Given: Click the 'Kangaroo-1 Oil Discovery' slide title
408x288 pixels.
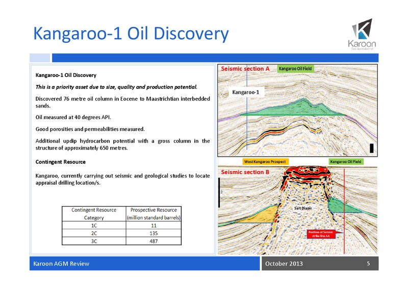Looking at the screenshot, I should coord(131,34).
